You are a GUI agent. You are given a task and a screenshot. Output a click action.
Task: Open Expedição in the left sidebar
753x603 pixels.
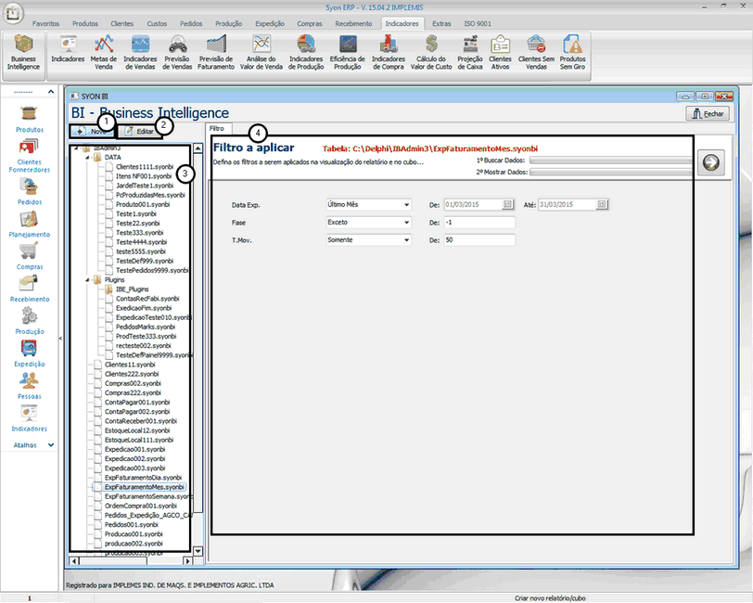coord(29,353)
